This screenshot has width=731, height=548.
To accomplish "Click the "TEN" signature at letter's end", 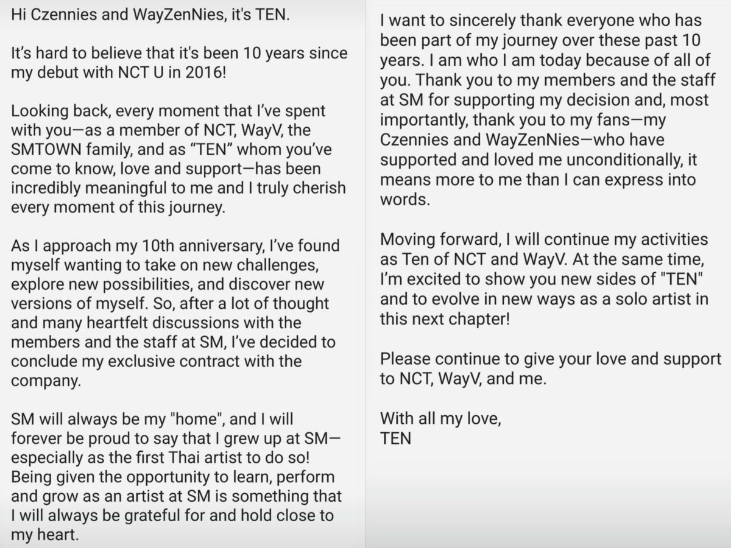I will tap(395, 438).
